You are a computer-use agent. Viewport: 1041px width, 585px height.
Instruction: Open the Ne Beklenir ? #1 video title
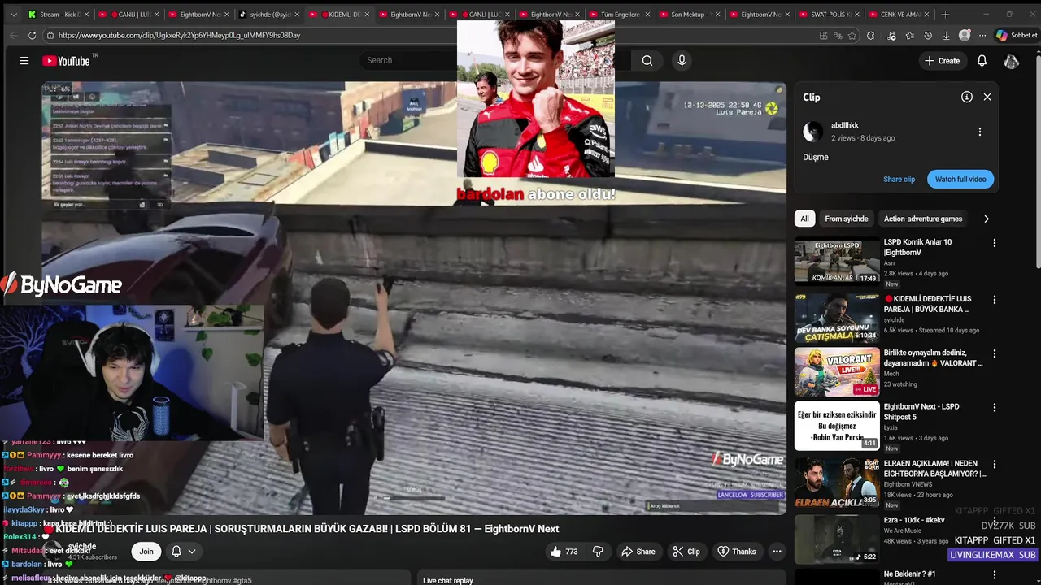910,574
